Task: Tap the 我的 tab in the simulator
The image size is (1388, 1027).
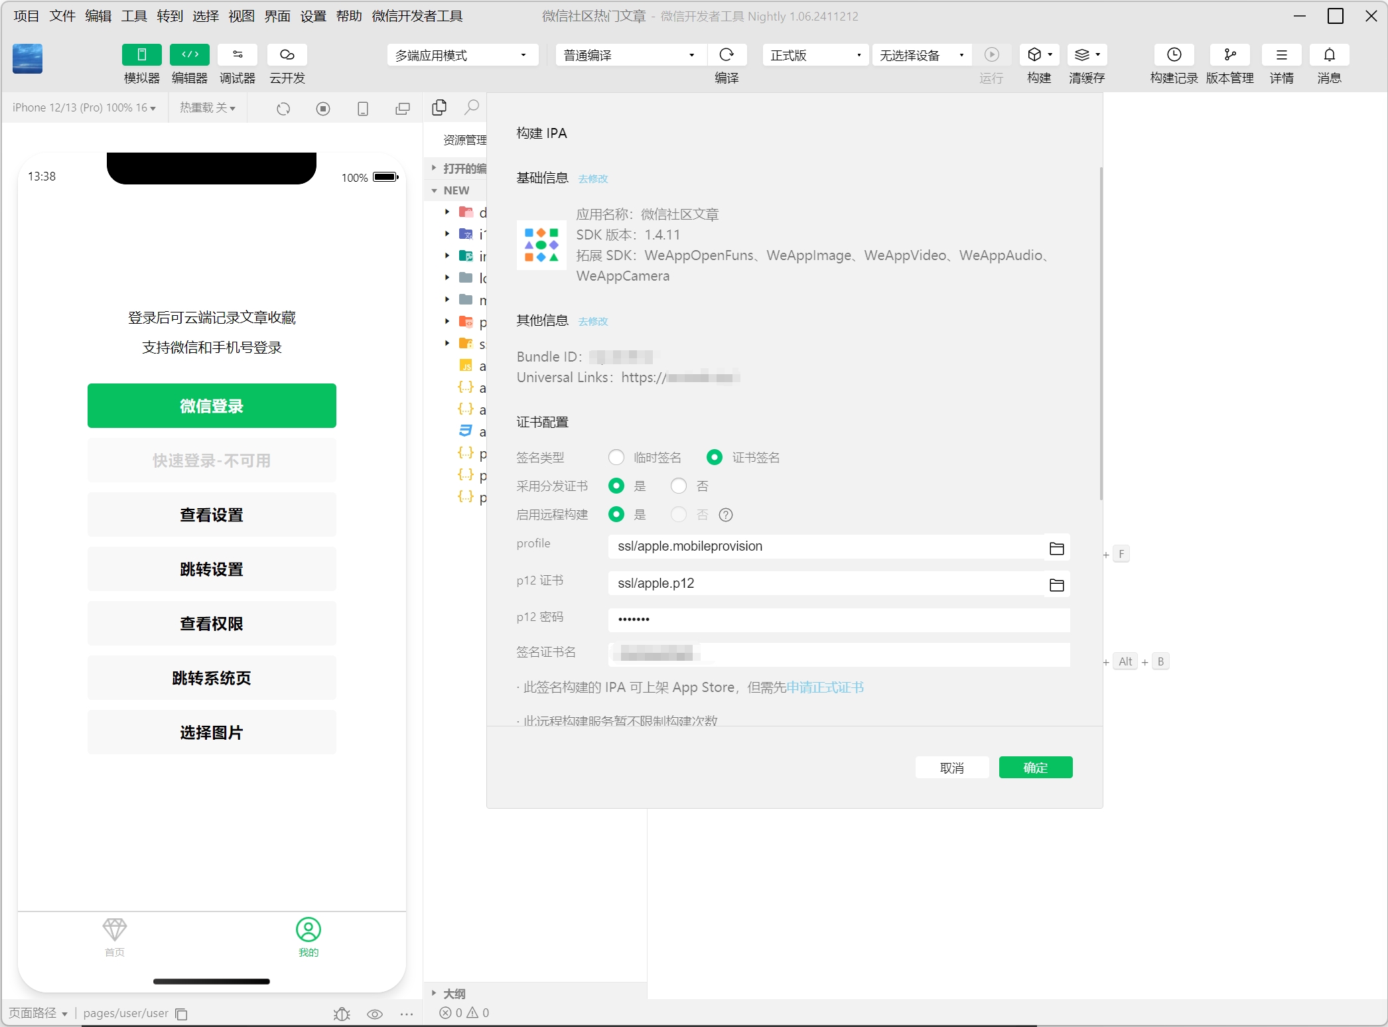Action: coord(309,937)
